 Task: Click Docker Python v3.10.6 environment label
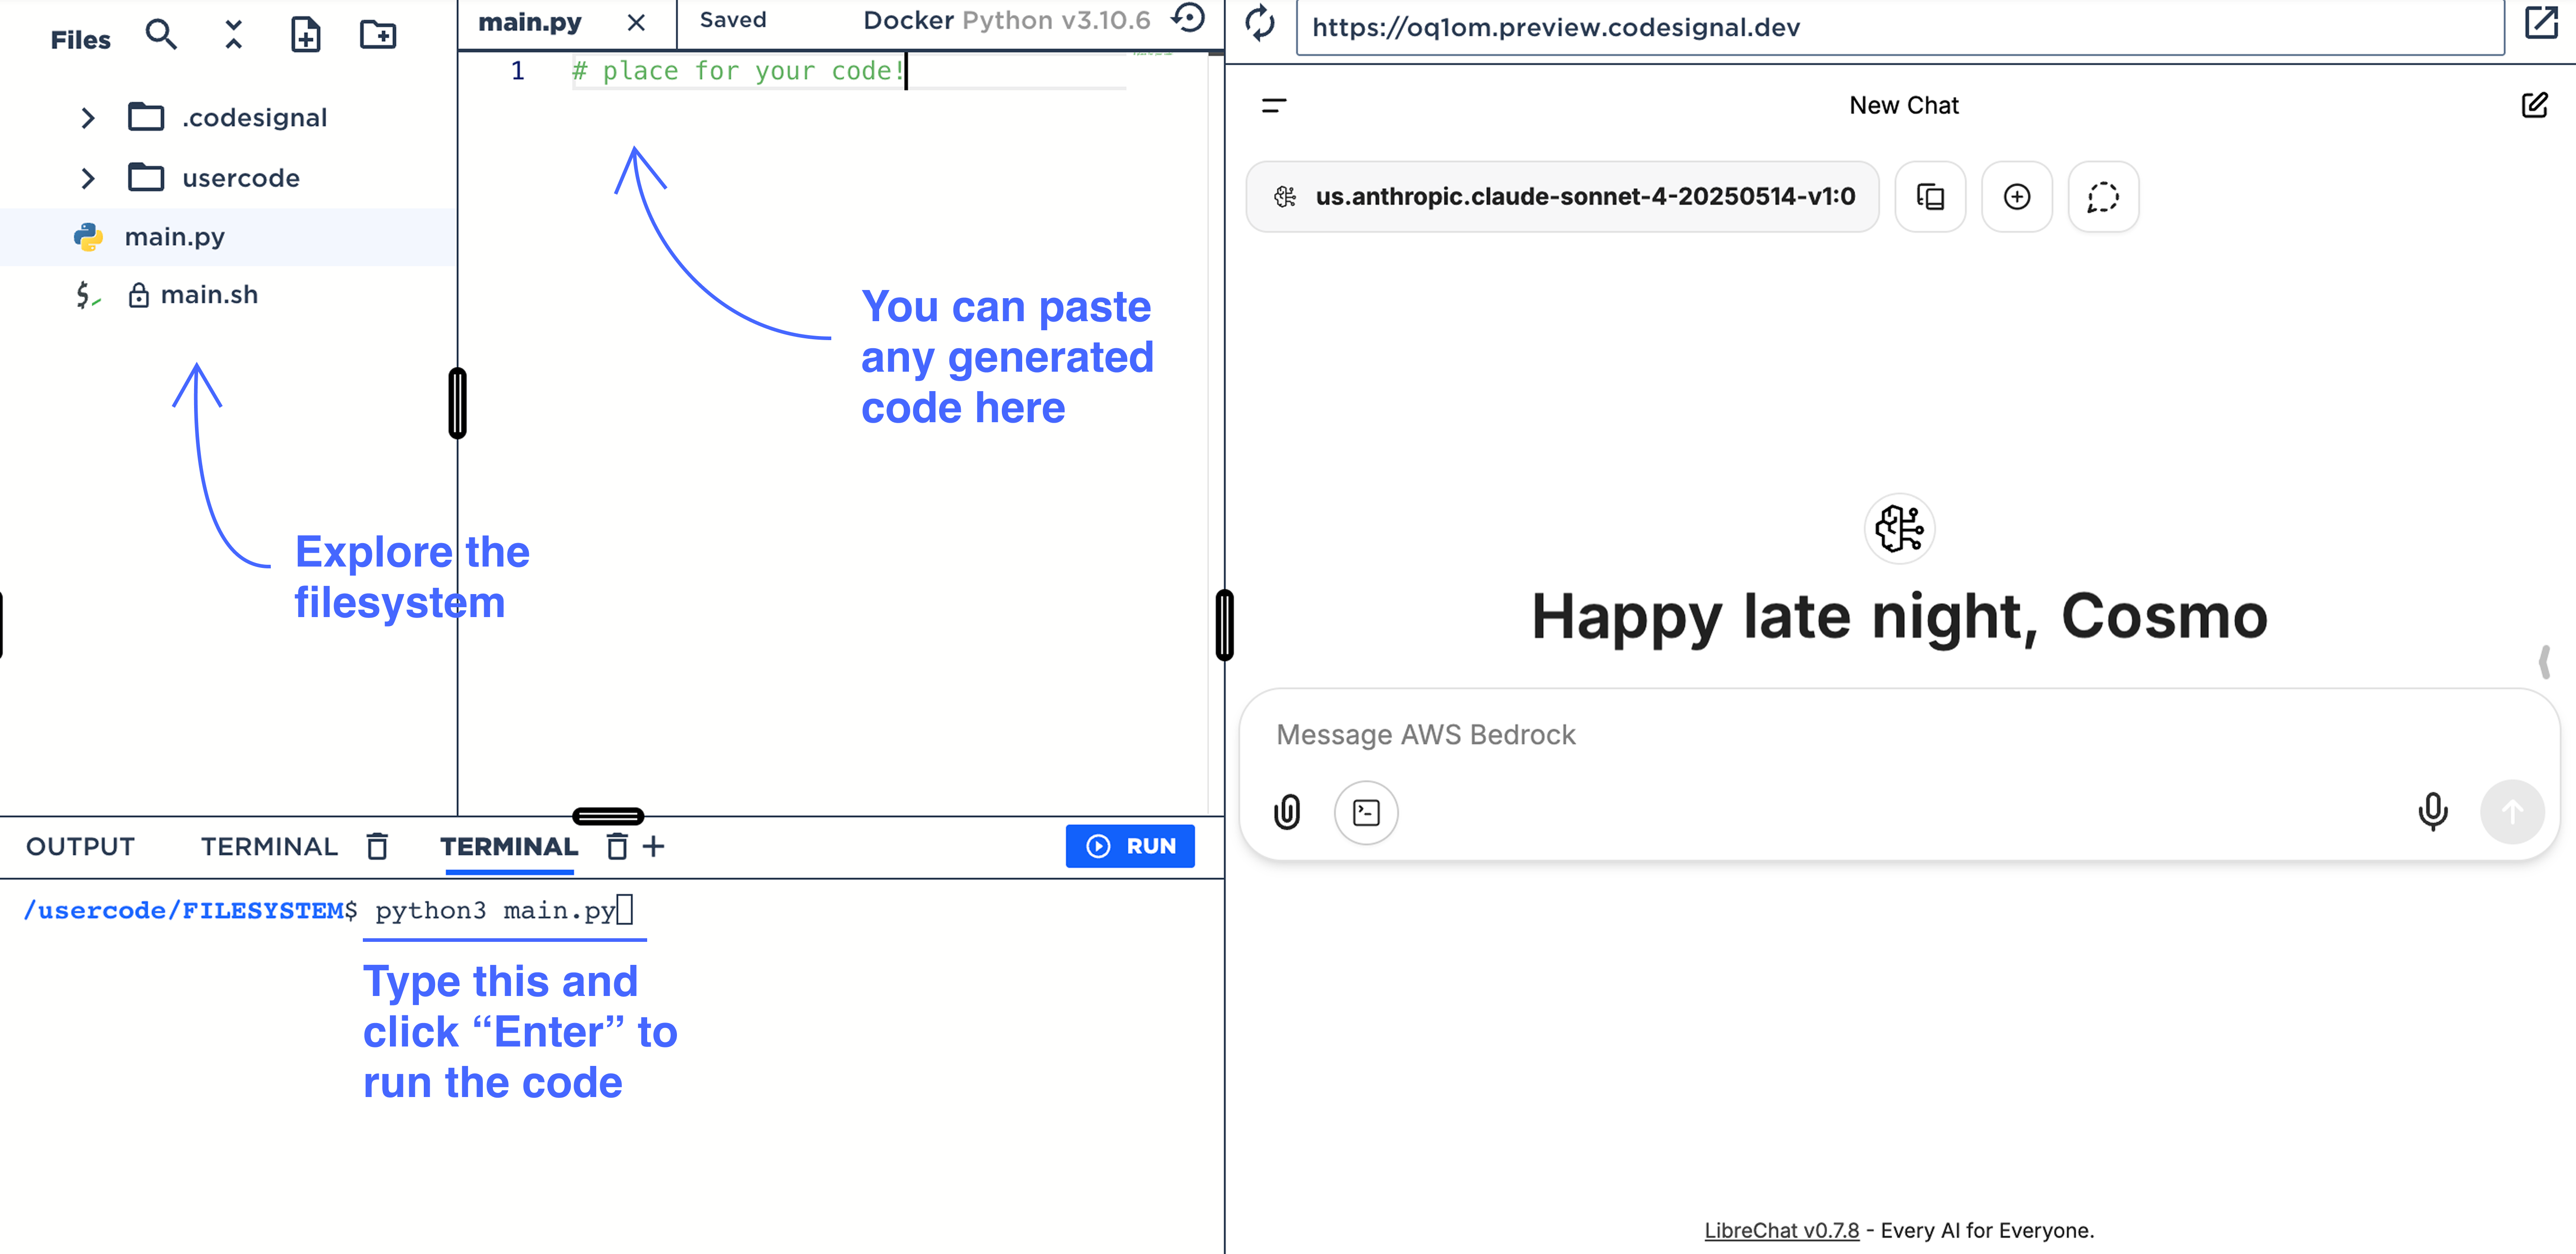[1006, 20]
